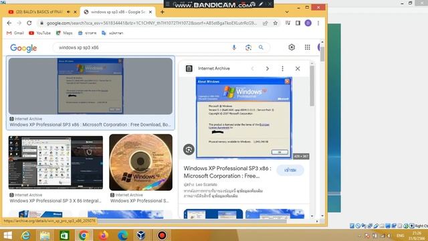This screenshot has width=428, height=241.
Task: Show the next image in the preview panel
Action: point(267,68)
